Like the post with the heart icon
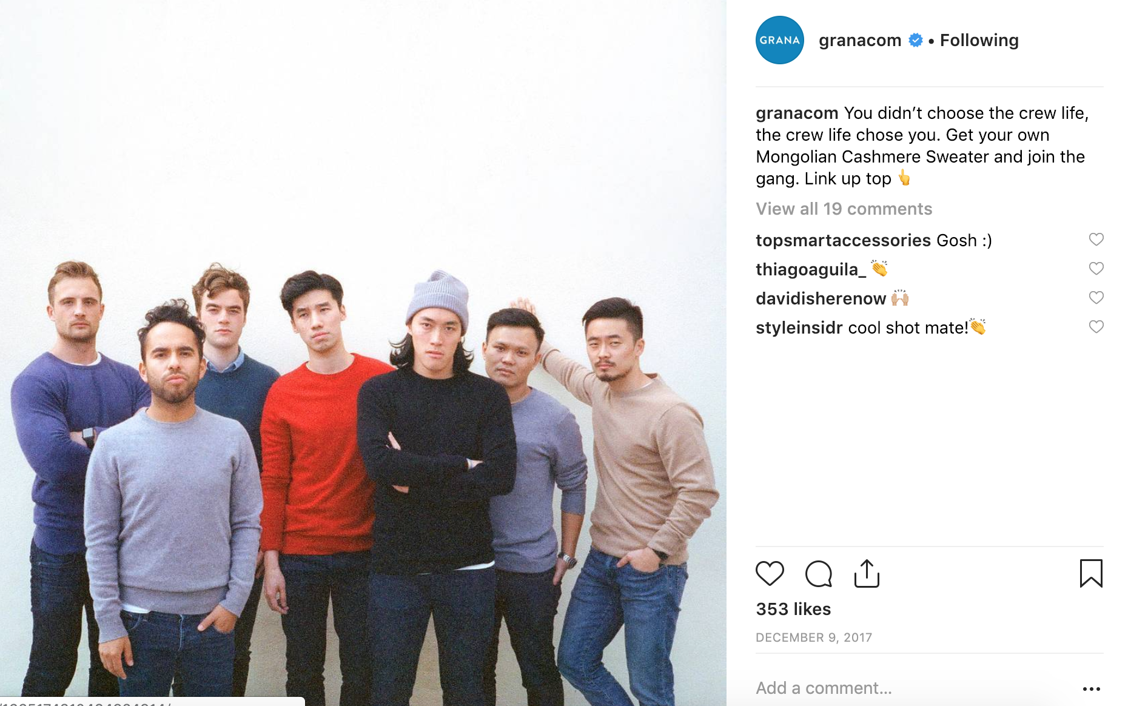The image size is (1128, 706). (770, 574)
